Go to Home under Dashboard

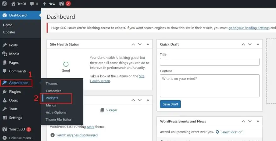click(8, 25)
